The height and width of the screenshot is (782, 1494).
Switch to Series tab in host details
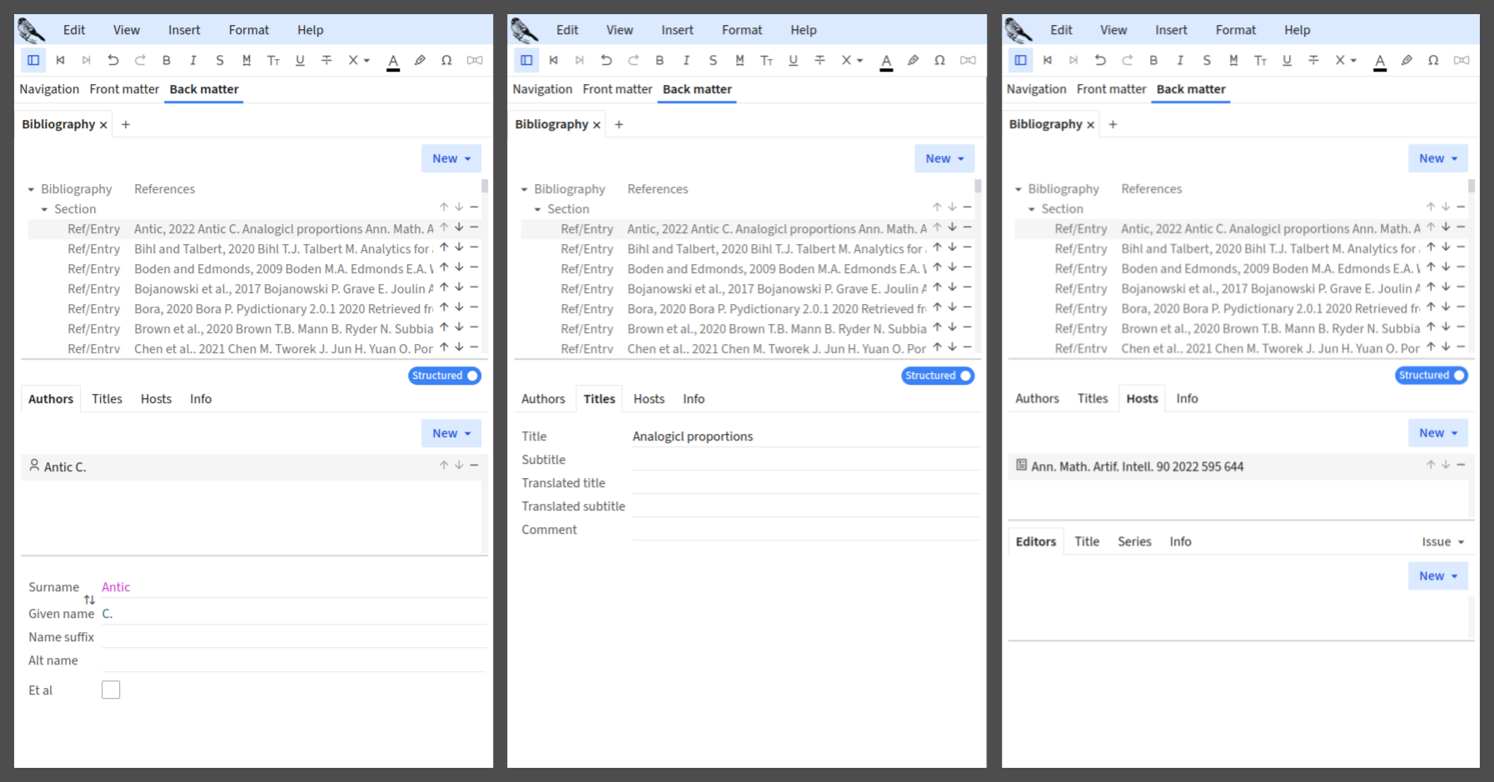(x=1134, y=541)
